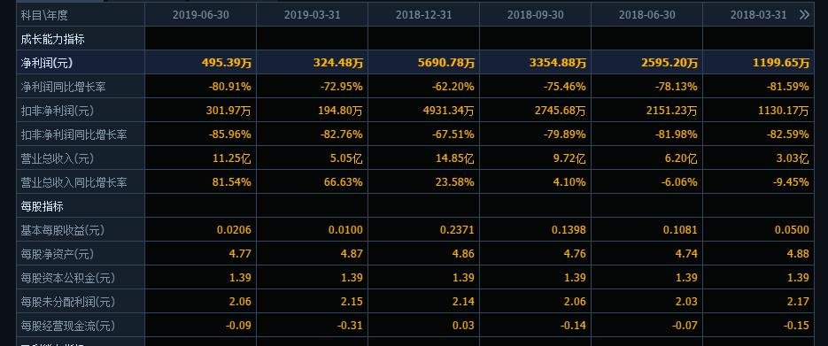This screenshot has height=346, width=828.
Task: Select the 2018-06-30 column header
Action: [646, 15]
